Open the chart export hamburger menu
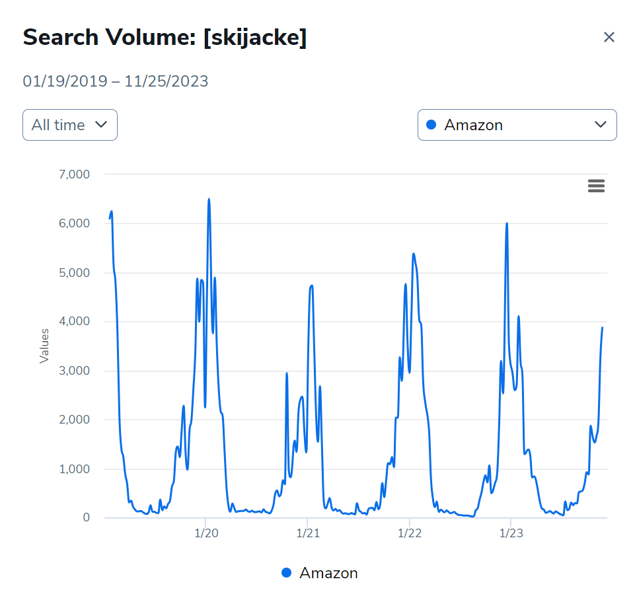 [x=596, y=186]
